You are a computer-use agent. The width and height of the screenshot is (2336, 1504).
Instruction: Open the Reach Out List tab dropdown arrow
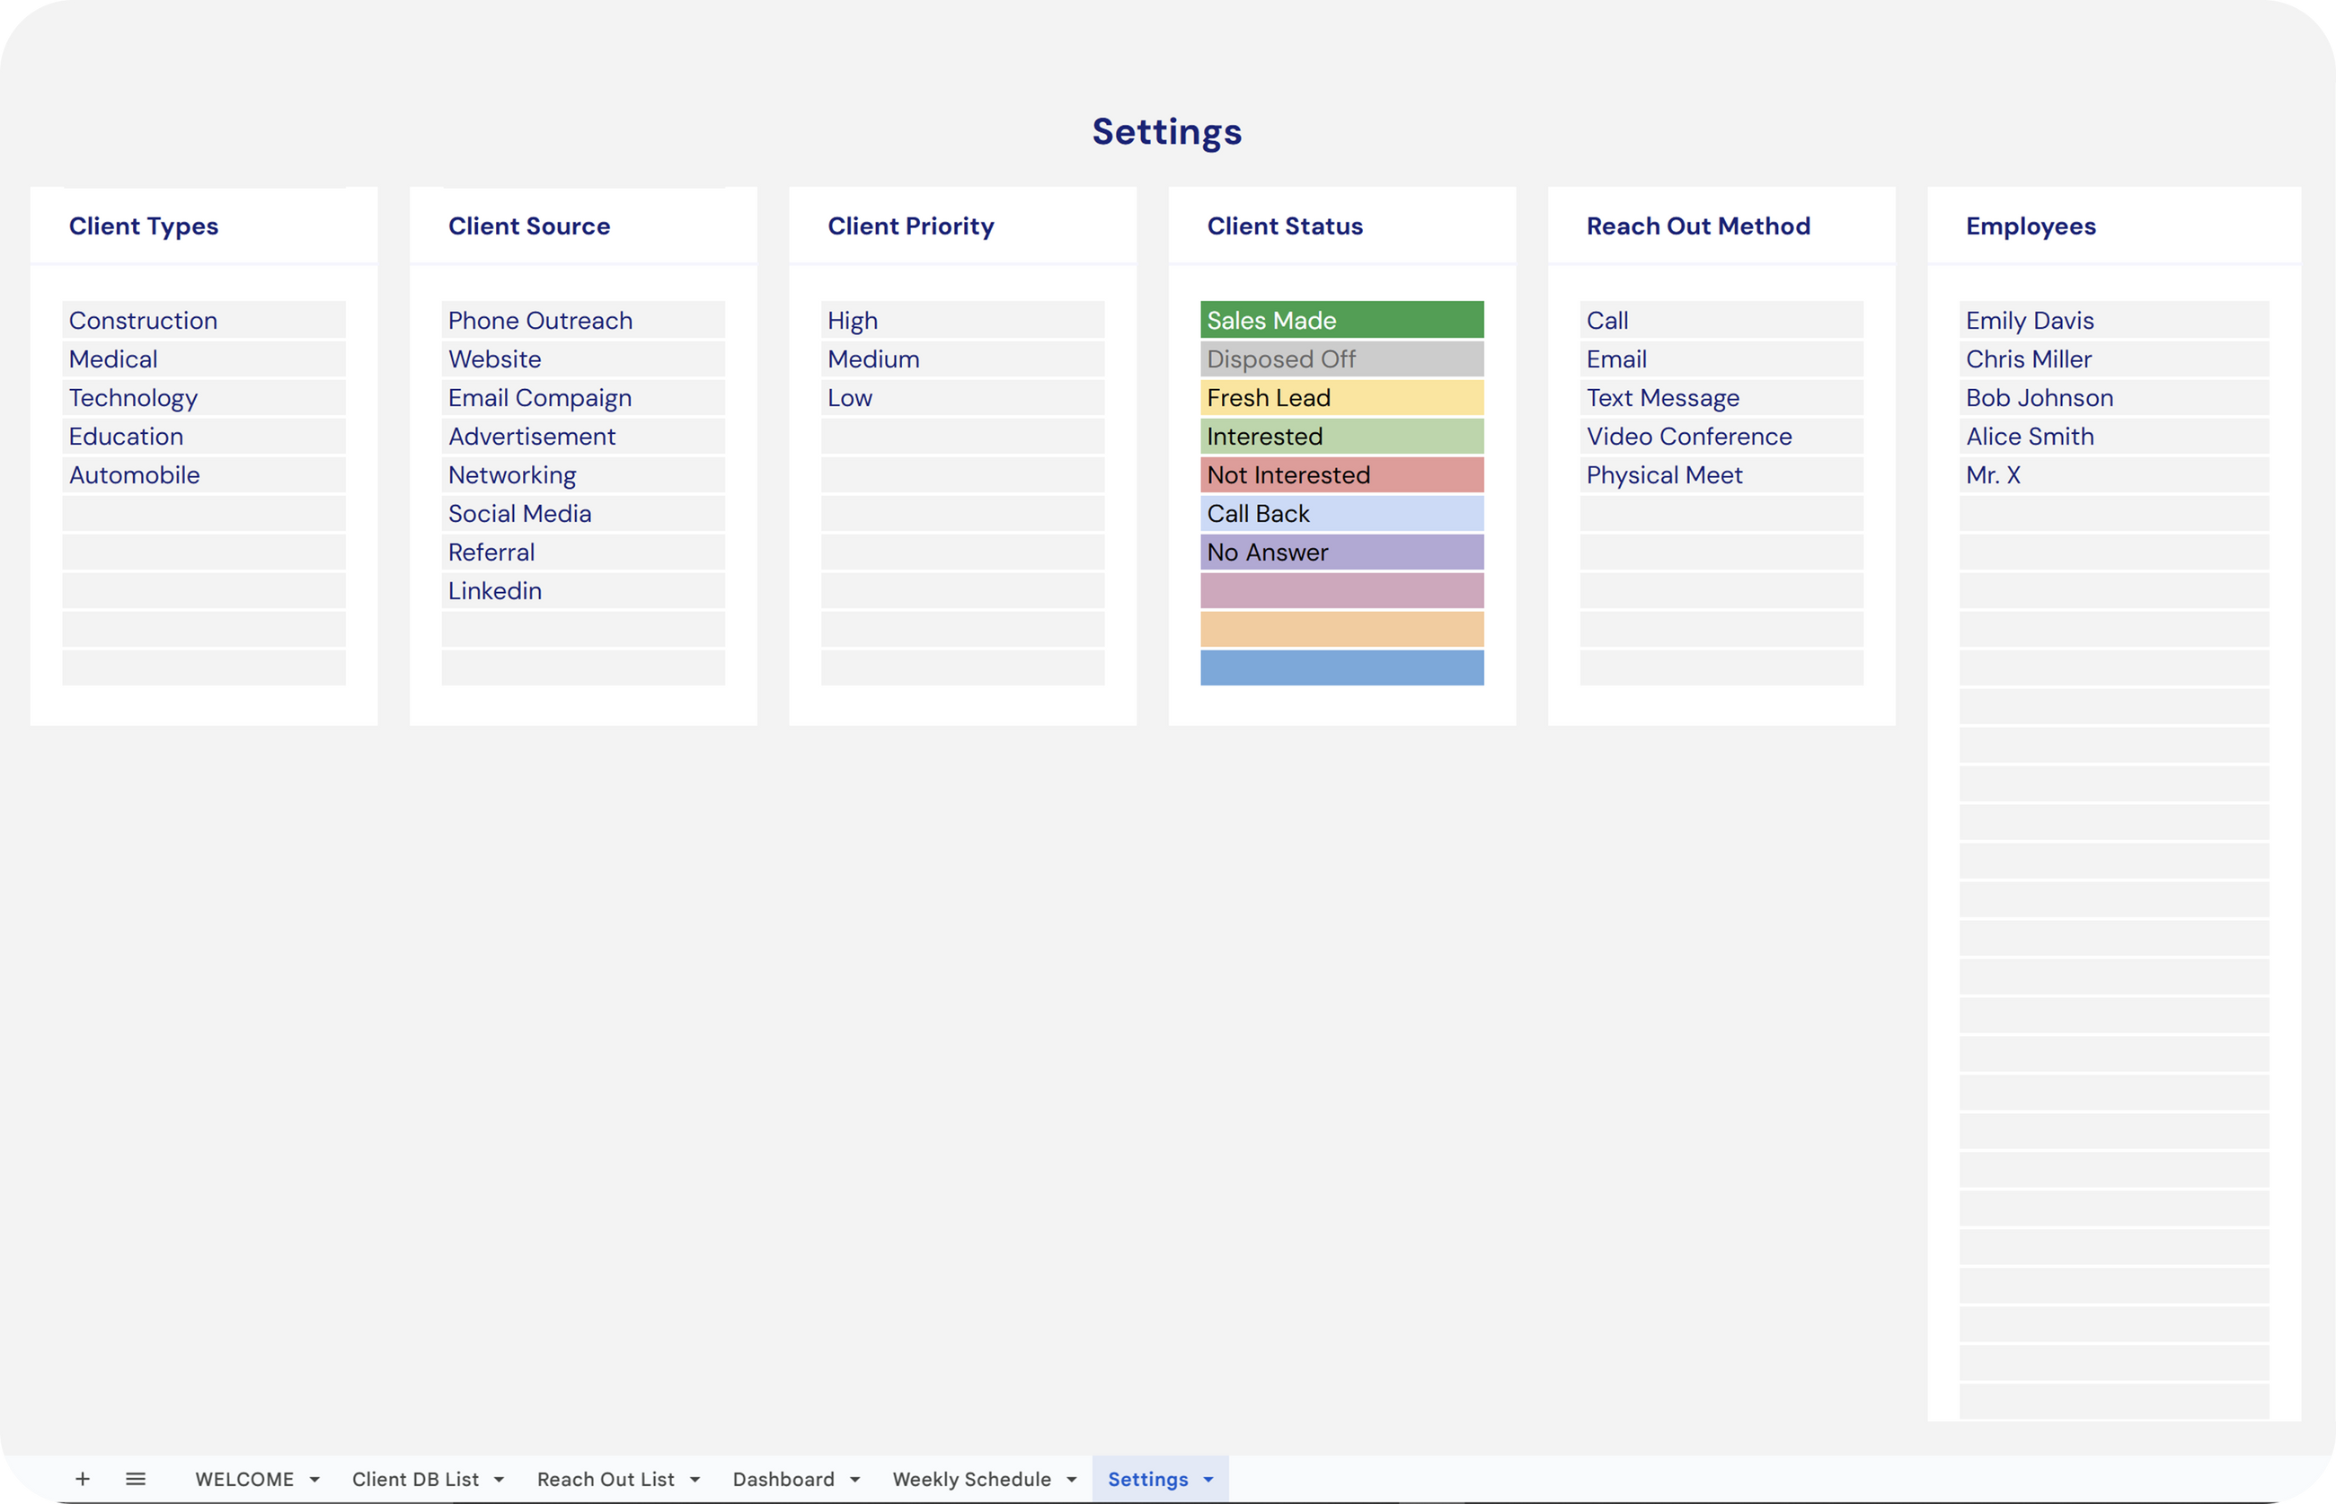coord(695,1480)
